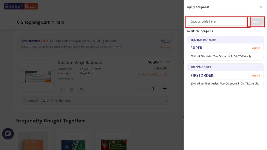The image size is (267, 150).
Task: Click the BE LABOR DAY READY header
Action: (203, 40)
